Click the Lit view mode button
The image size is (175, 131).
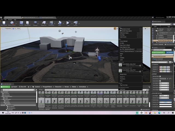pyautogui.click(x=14, y=28)
